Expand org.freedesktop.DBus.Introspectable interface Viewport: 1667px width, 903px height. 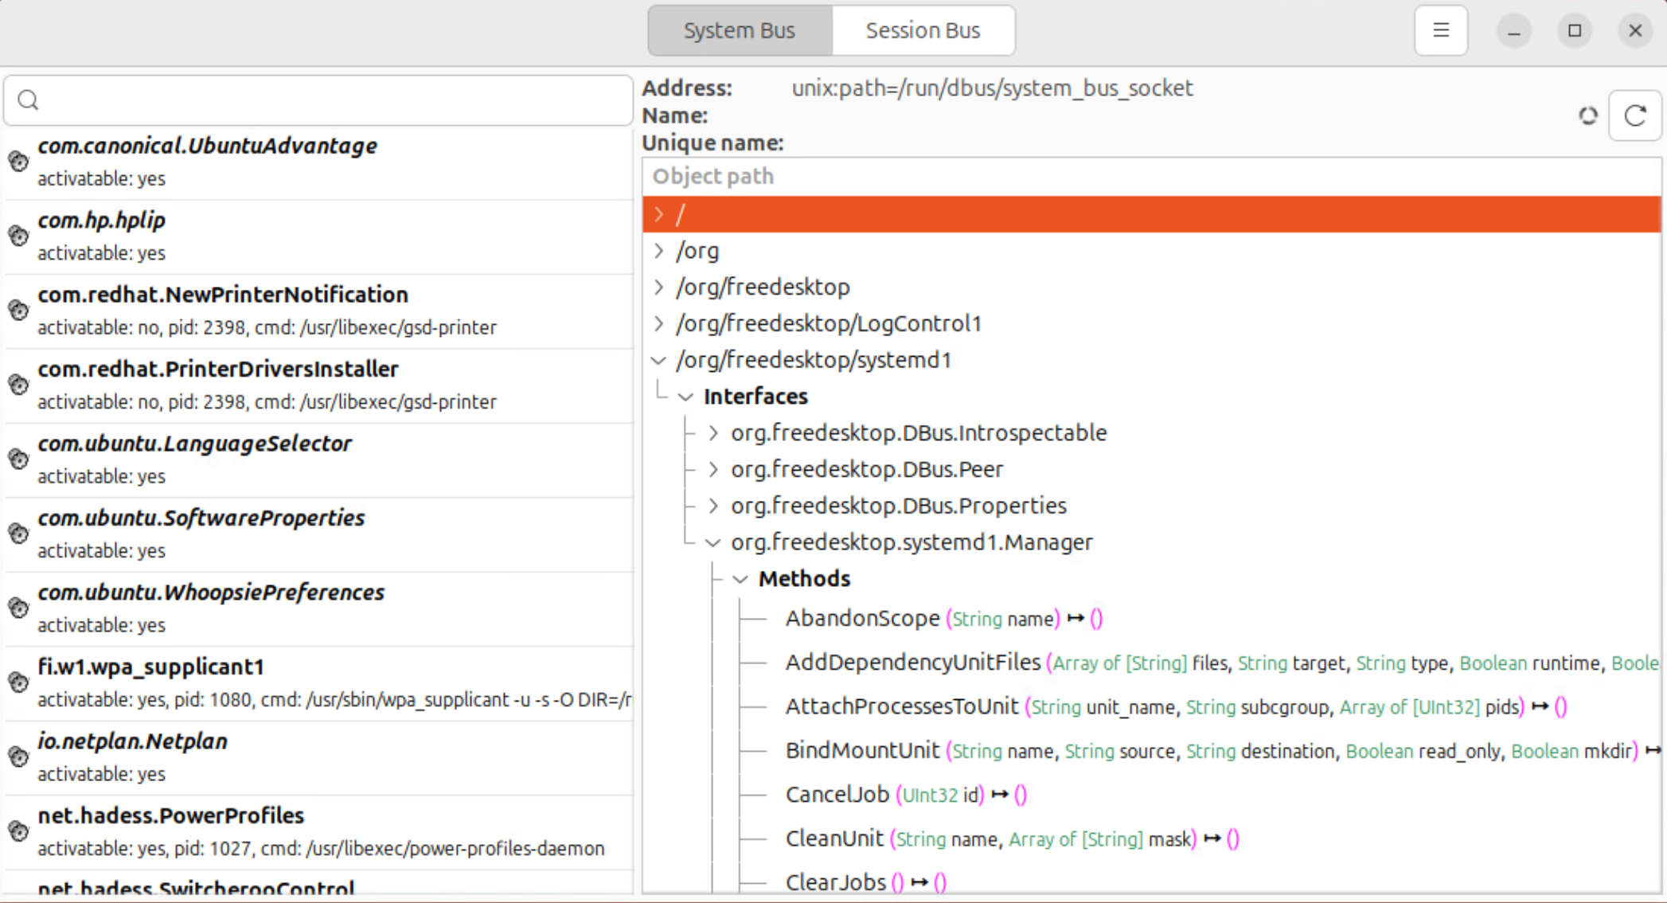tap(713, 432)
